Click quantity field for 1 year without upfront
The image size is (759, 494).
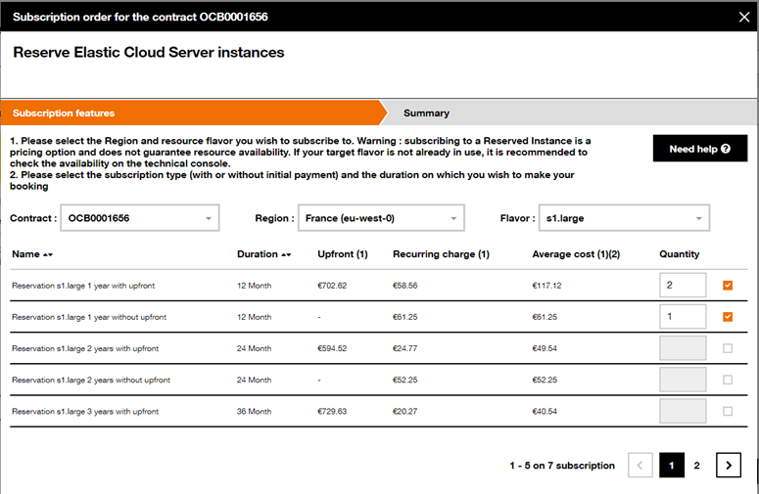pyautogui.click(x=683, y=317)
